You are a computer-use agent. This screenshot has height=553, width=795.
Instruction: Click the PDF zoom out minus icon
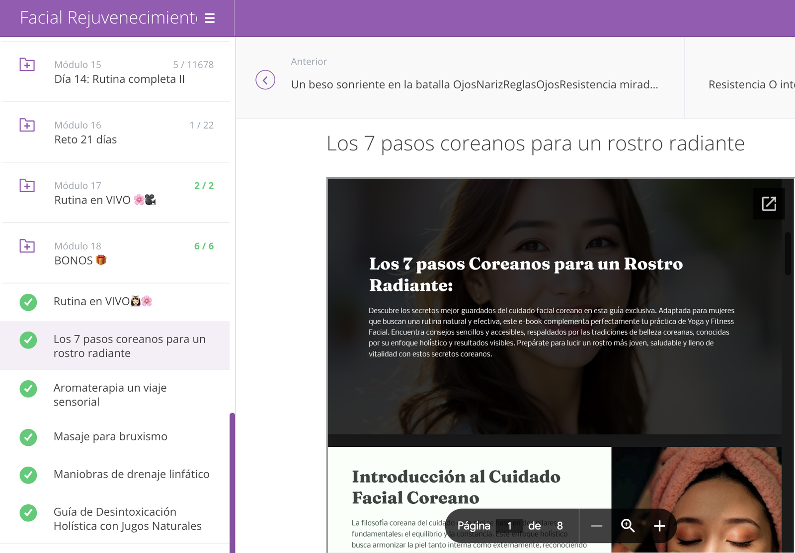point(597,526)
